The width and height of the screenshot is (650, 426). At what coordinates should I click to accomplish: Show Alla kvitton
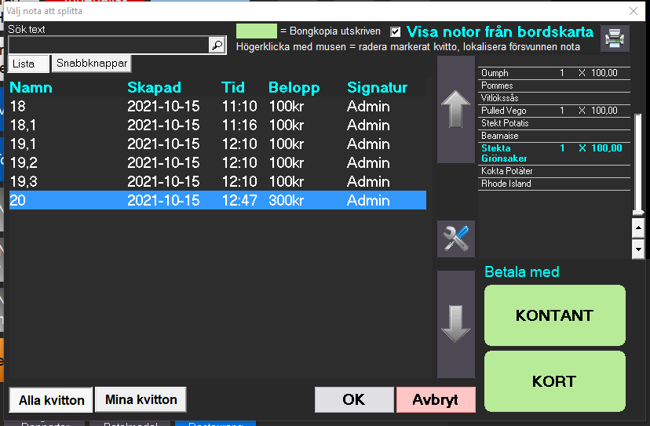click(51, 399)
